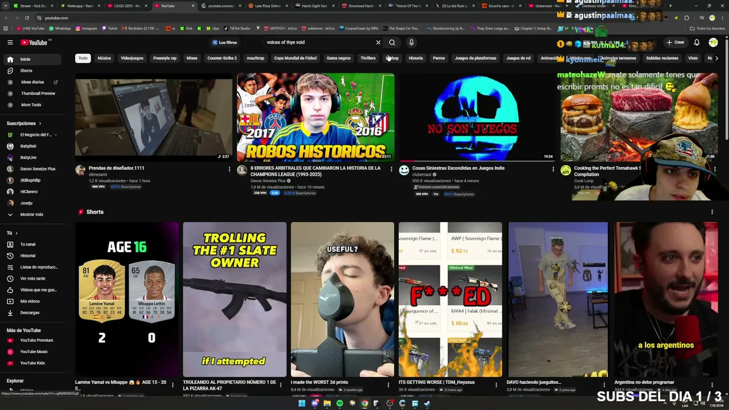Expand the Tú section
The image size is (729, 410).
[x=12, y=233]
